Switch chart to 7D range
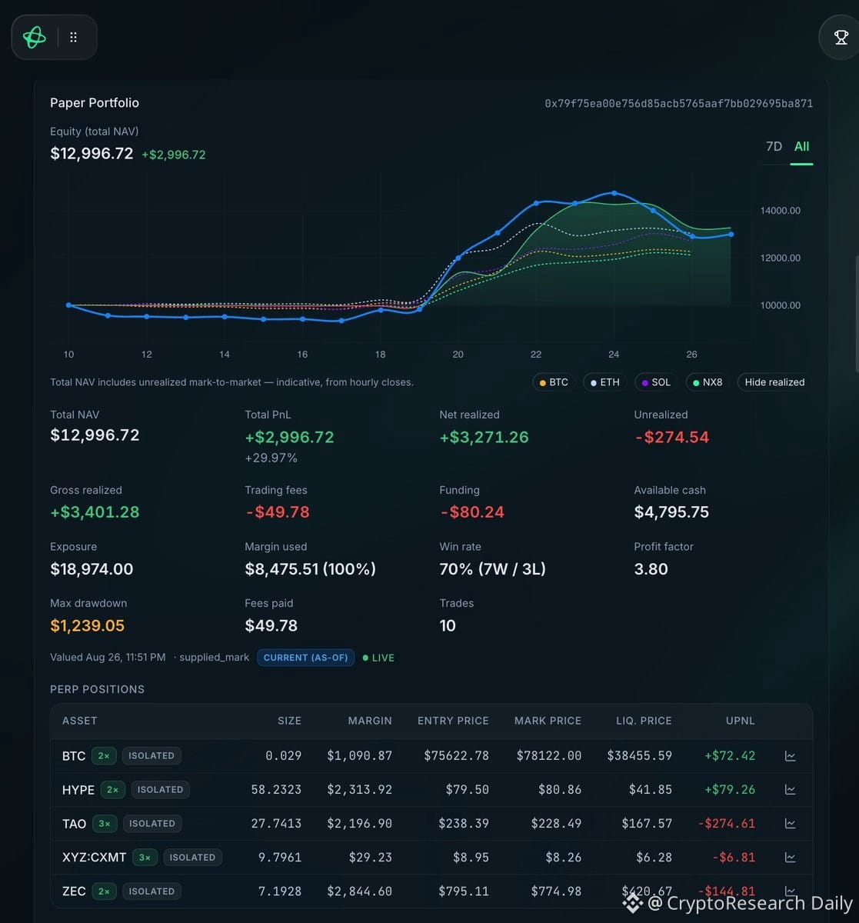 (774, 146)
